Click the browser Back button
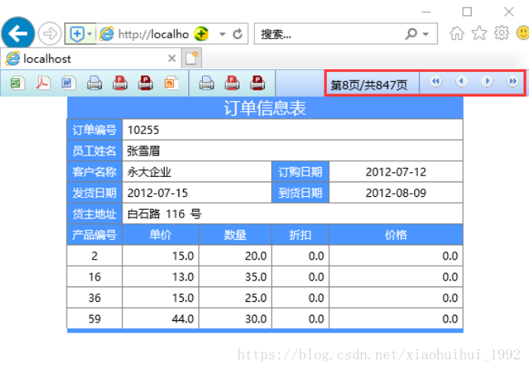This screenshot has width=529, height=370. coord(18,34)
